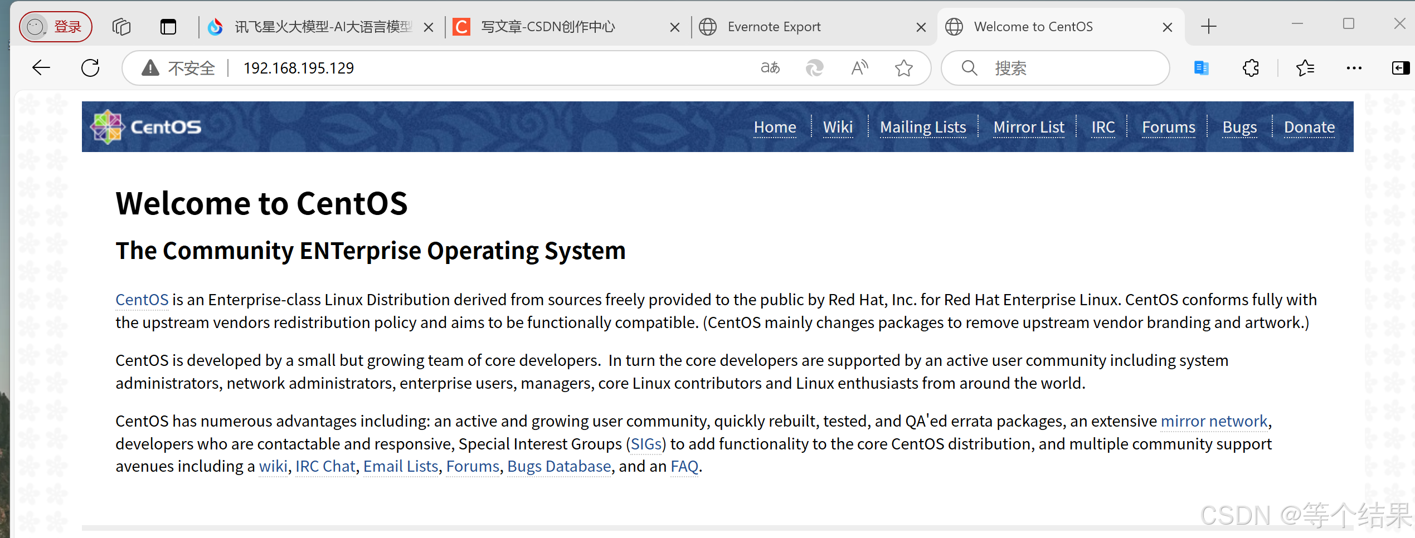Follow the Bugs Database link
This screenshot has height=538, width=1415.
tap(559, 466)
